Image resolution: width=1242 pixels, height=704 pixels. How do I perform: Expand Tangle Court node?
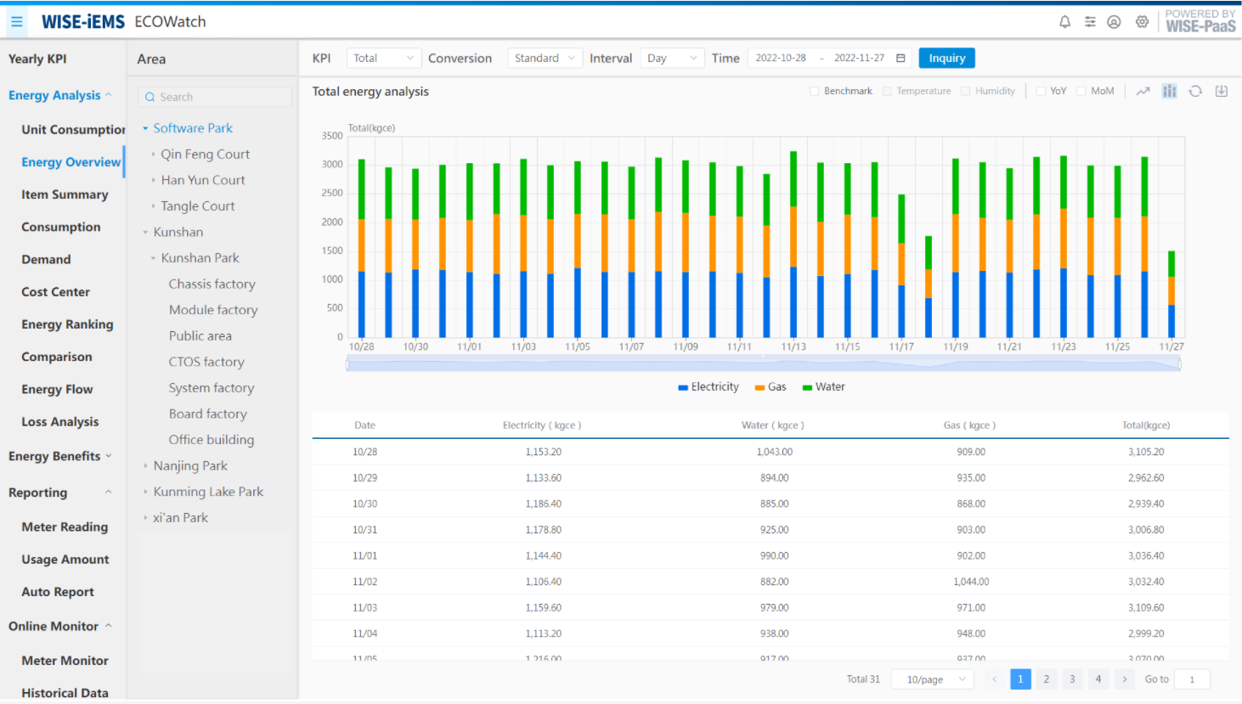(x=154, y=206)
